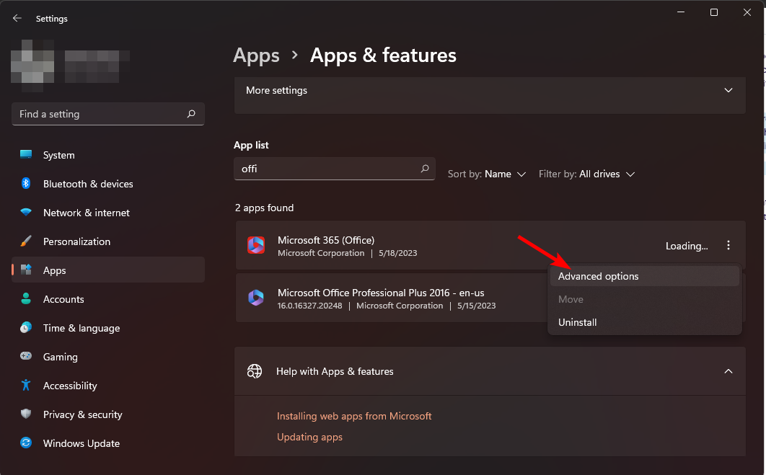Image resolution: width=766 pixels, height=475 pixels.
Task: Open the Filter by All drives dropdown
Action: [x=586, y=174]
